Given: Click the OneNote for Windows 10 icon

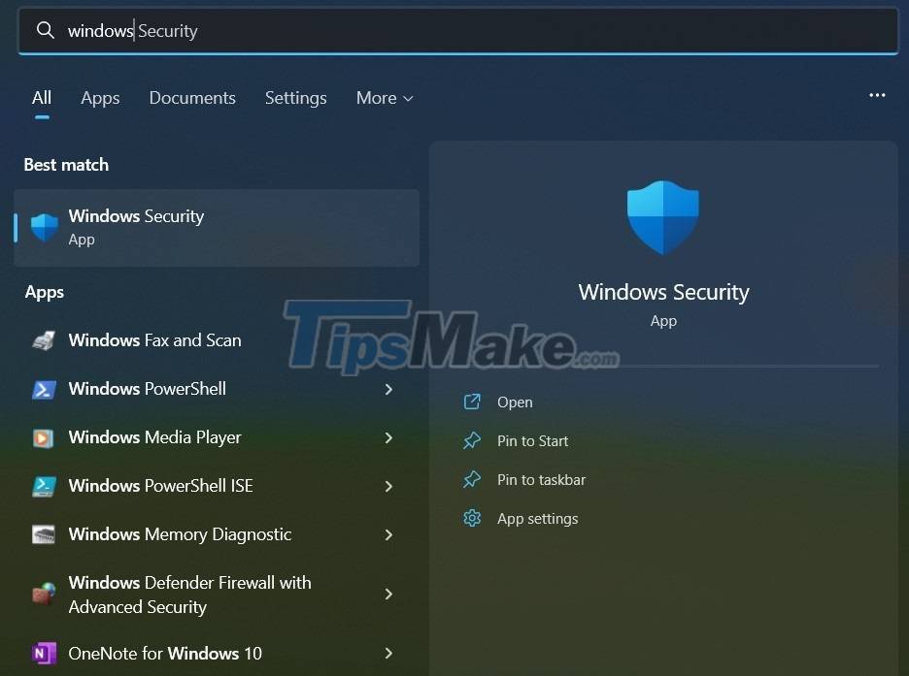Looking at the screenshot, I should point(44,654).
